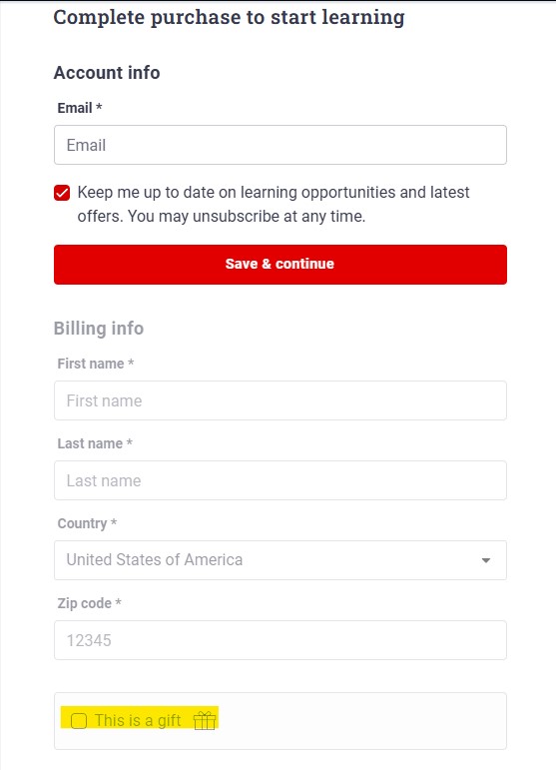Tick the This is a gift checkbox
This screenshot has width=556, height=770.
click(x=79, y=721)
